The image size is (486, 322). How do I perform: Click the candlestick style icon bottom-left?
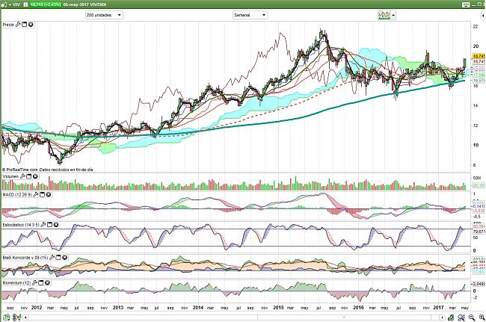tap(17, 318)
